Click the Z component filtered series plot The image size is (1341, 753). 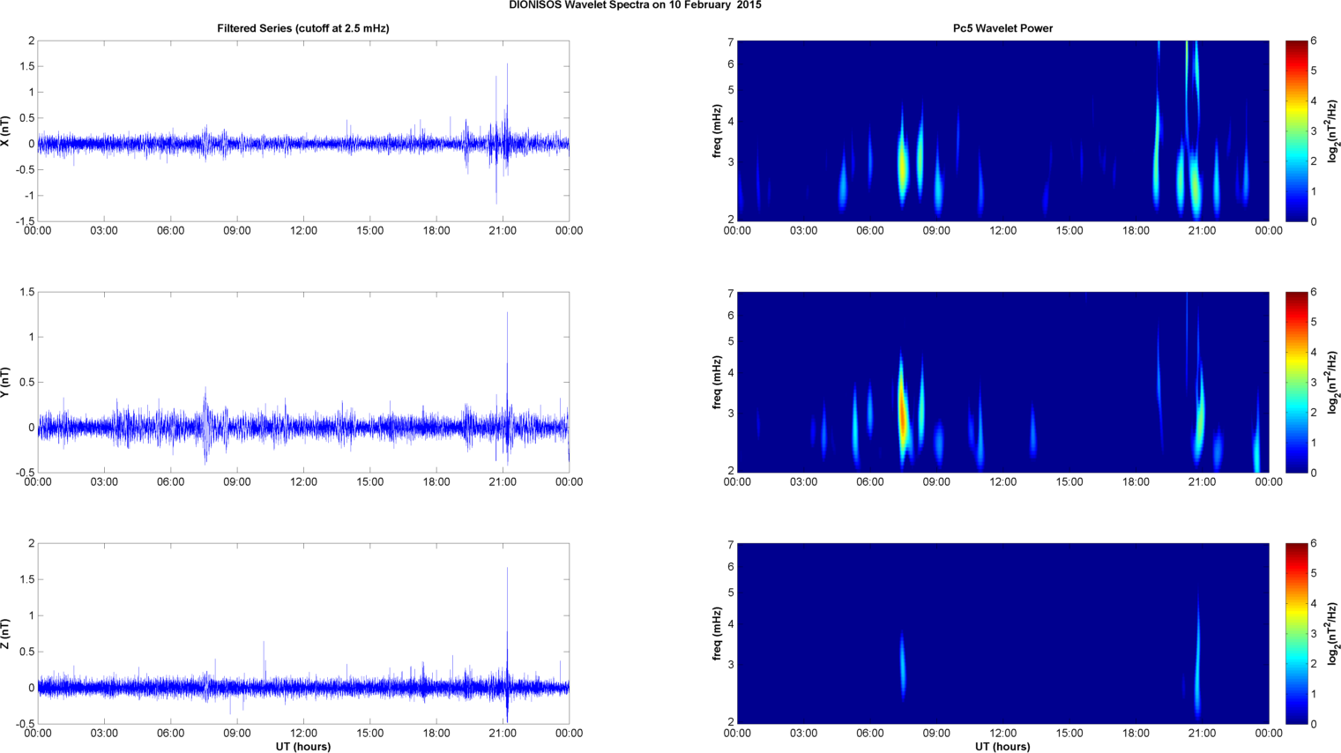[x=303, y=633]
